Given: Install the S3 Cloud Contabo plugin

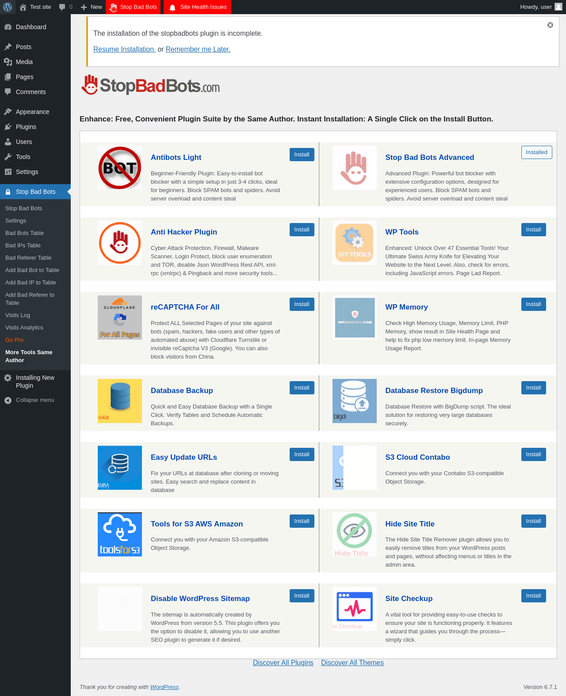Looking at the screenshot, I should [534, 454].
